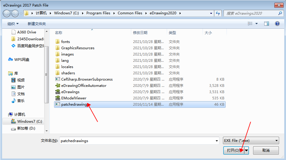Open the view options dropdown arrow
The height and width of the screenshot is (160, 286).
coord(256,24)
